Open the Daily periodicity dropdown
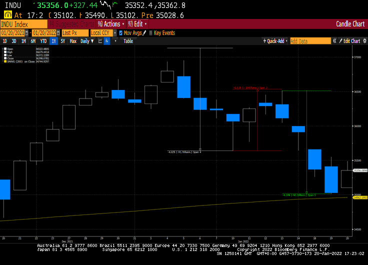The width and height of the screenshot is (368, 265). point(87,41)
